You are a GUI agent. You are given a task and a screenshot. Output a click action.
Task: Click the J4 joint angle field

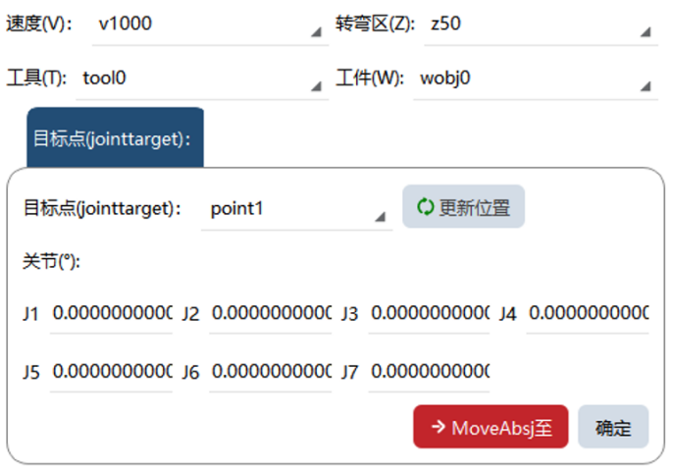588,314
